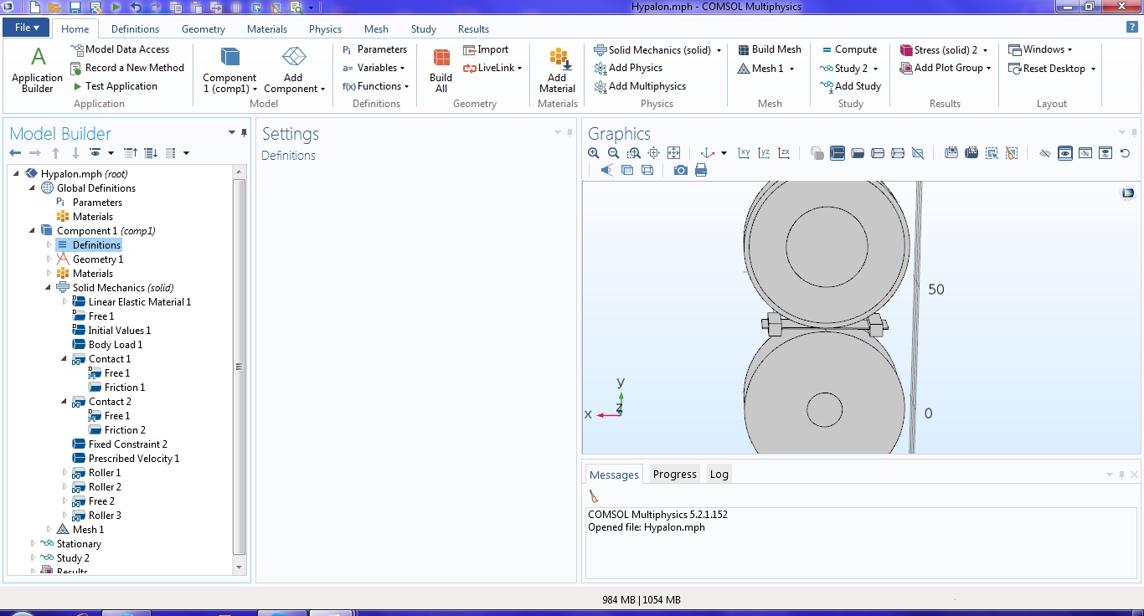
Task: Open the Variables dropdown in Definitions
Action: point(374,68)
